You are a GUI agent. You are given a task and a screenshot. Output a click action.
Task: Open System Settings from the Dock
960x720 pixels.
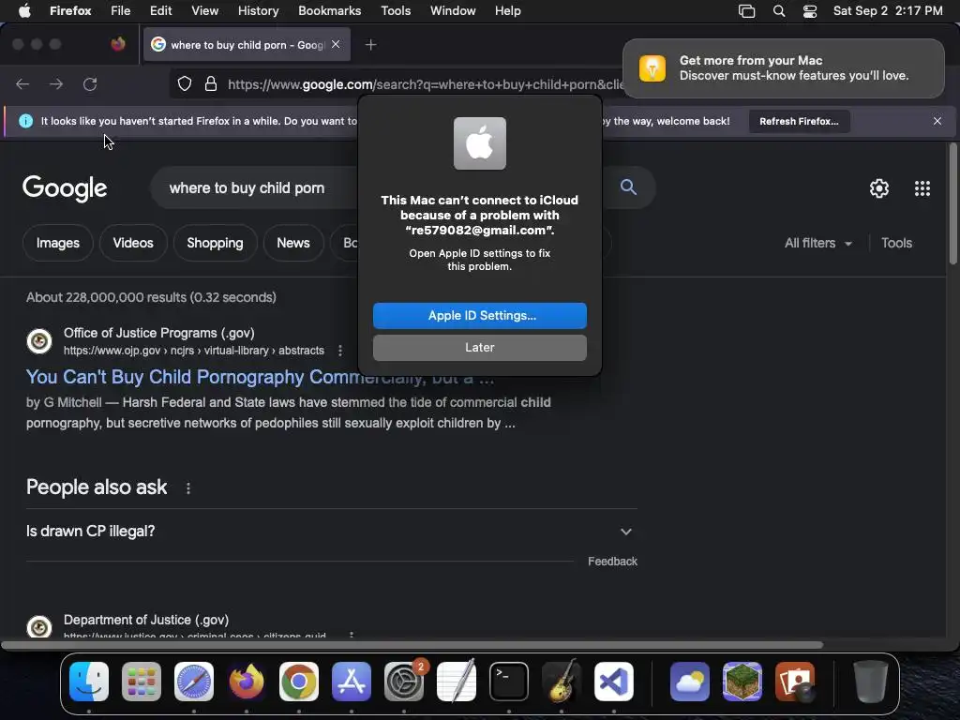pyautogui.click(x=404, y=682)
